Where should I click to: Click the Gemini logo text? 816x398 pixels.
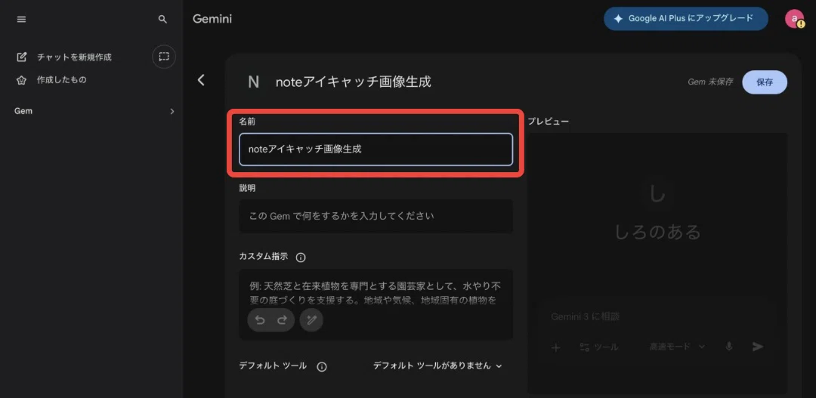[x=212, y=19]
